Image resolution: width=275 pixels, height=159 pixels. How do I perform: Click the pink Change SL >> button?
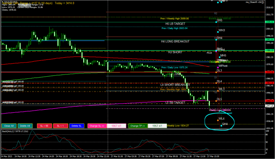pos(97,126)
